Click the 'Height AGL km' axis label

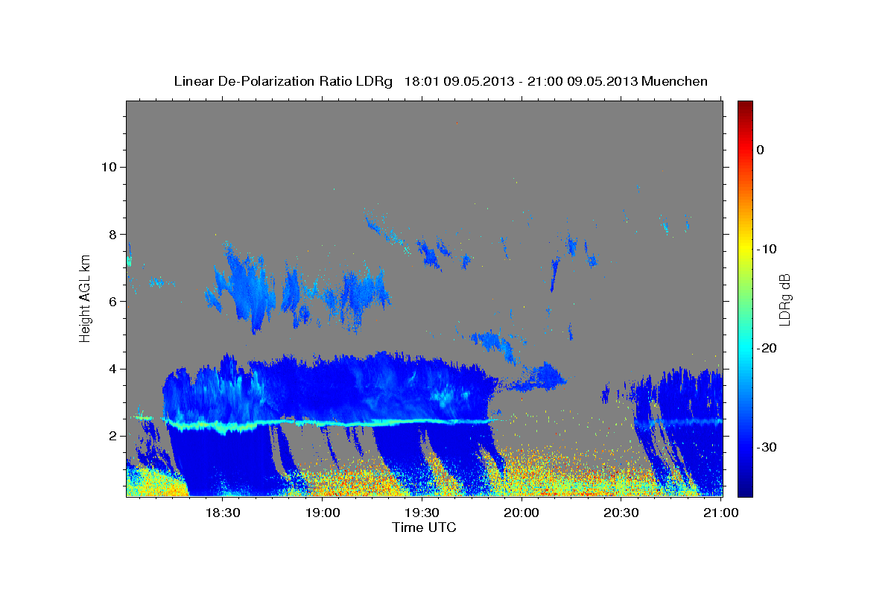(85, 297)
